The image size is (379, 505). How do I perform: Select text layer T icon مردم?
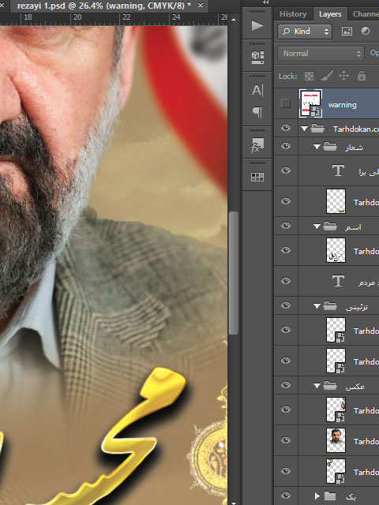(x=338, y=281)
